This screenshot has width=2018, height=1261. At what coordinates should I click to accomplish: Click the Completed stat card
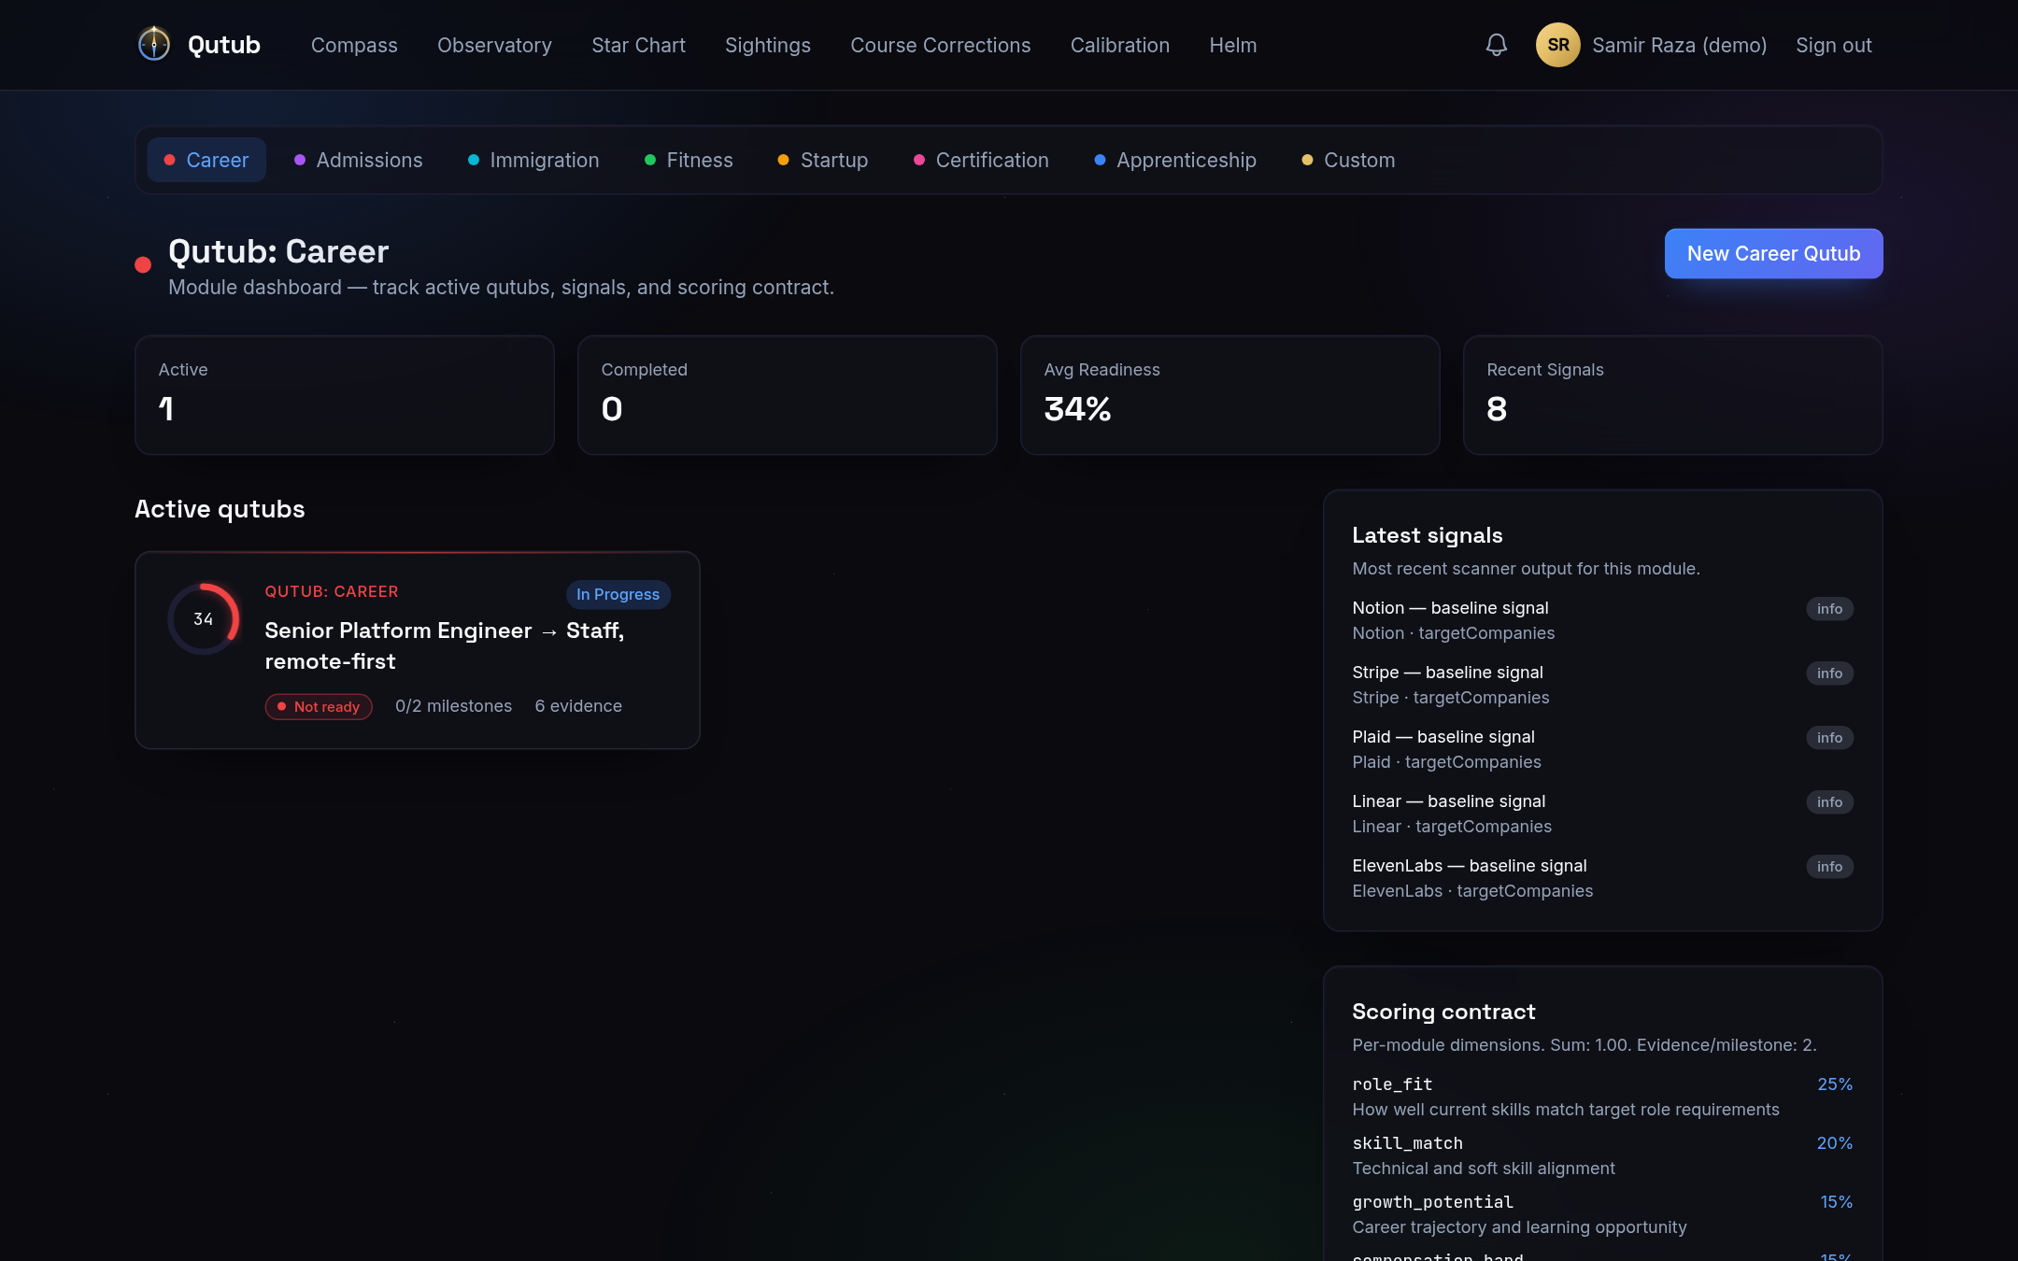point(788,395)
